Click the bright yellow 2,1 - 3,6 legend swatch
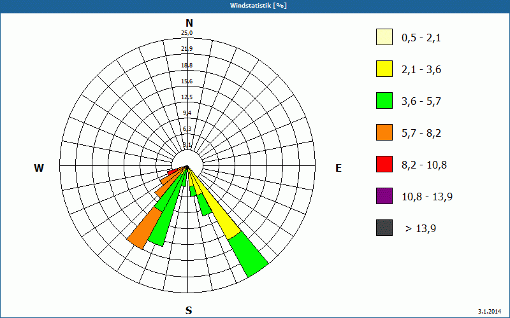 click(384, 69)
